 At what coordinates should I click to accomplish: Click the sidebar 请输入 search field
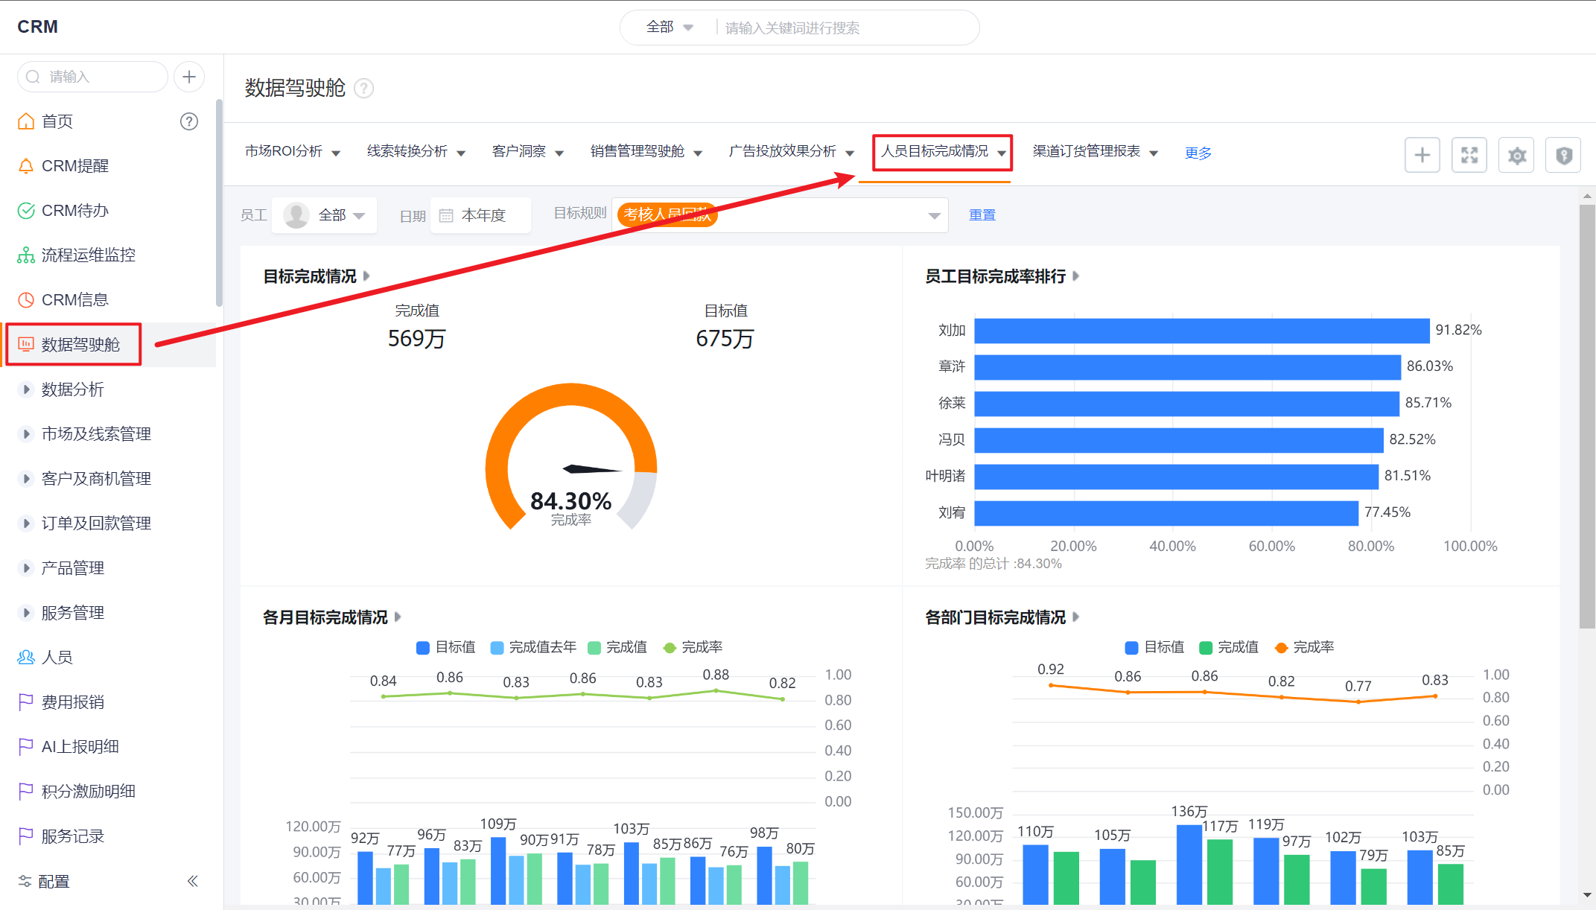[93, 77]
